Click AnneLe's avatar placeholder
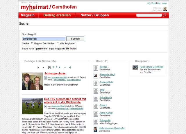 96,107
